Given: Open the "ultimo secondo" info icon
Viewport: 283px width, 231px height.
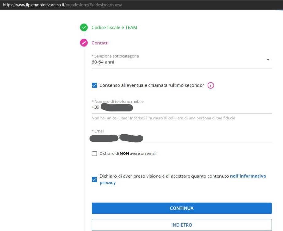Looking at the screenshot, I should [x=211, y=85].
